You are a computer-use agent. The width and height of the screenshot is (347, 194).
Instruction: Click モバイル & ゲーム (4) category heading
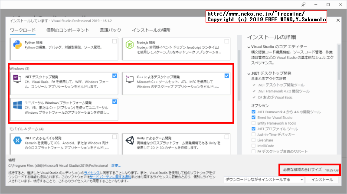(x=26, y=129)
